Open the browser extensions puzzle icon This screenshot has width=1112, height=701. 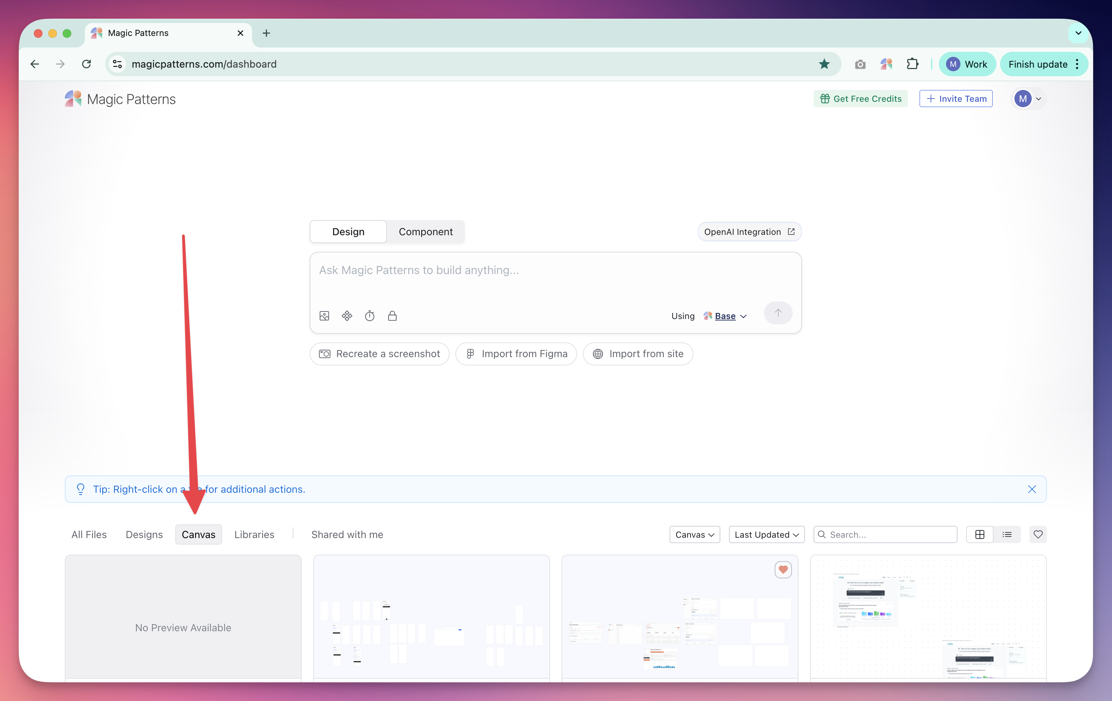click(x=912, y=64)
